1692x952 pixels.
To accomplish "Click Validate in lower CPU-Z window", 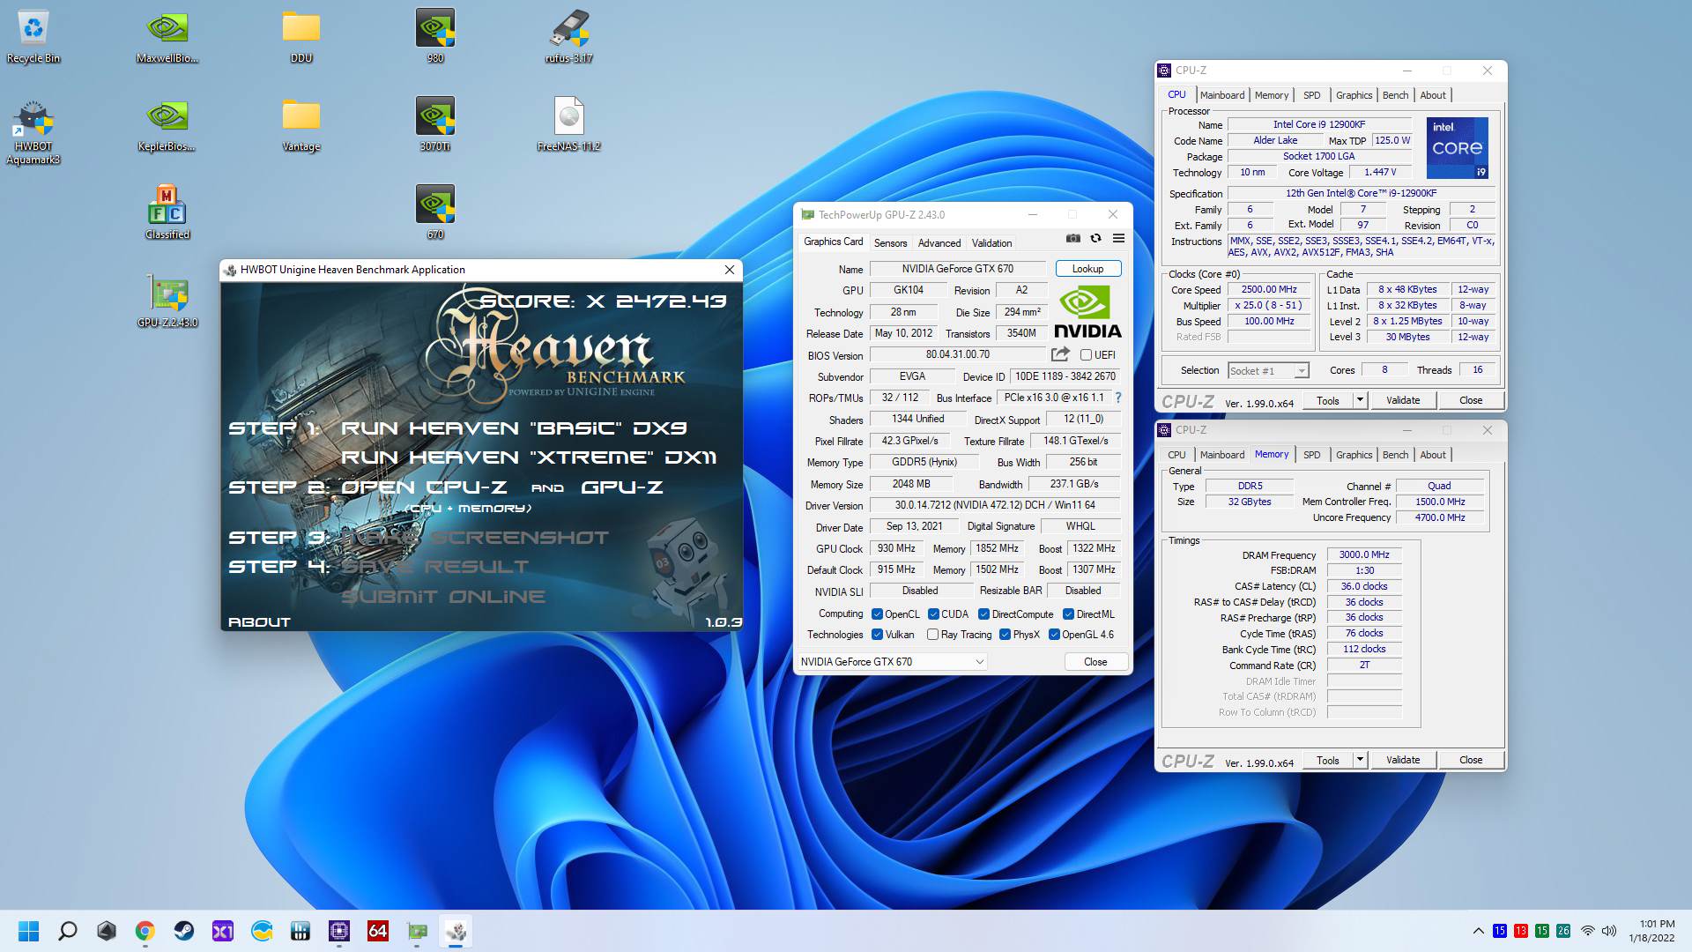I will 1403,760.
